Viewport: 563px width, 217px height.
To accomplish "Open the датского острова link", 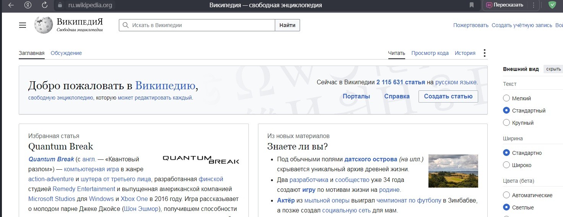I will coord(371,159).
